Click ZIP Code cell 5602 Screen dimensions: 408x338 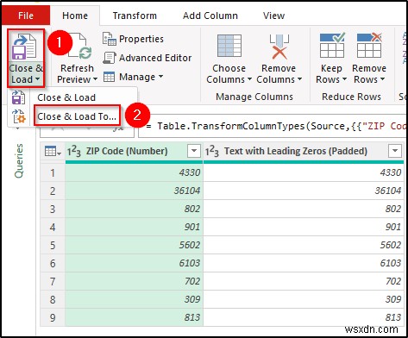134,245
